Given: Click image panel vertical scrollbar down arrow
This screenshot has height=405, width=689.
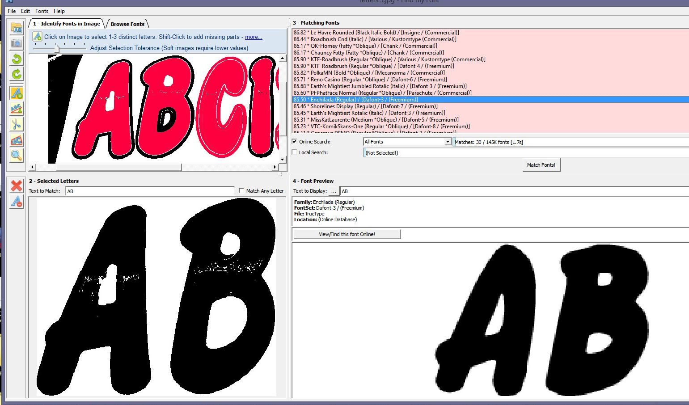Looking at the screenshot, I should (x=282, y=159).
